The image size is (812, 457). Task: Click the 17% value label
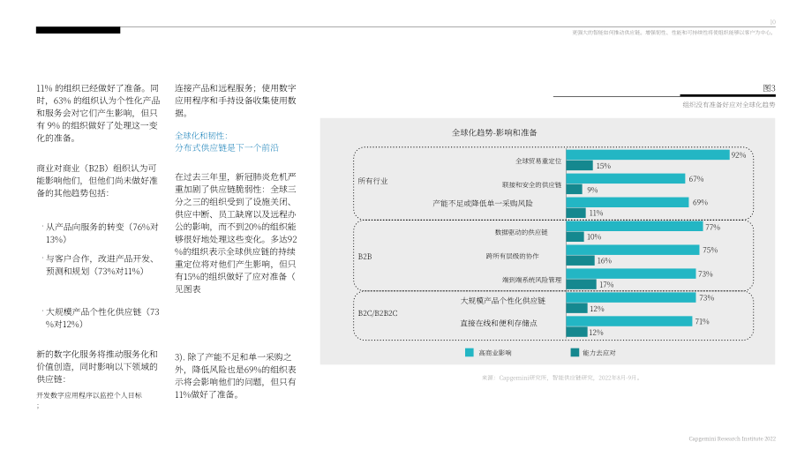606,285
